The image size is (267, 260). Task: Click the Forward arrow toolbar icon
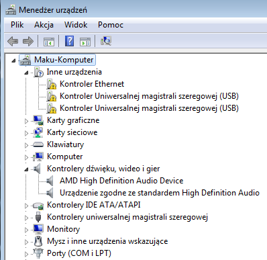pos(28,42)
